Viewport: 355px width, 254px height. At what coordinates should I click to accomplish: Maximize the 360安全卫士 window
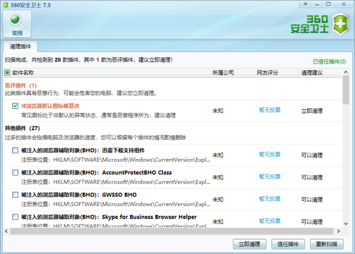coord(328,4)
